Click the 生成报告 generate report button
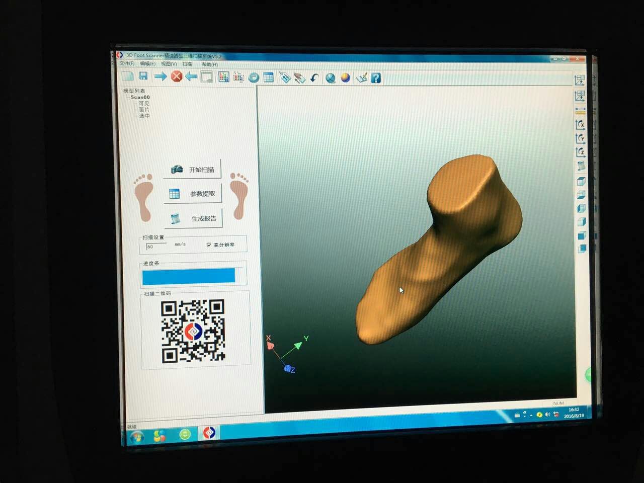 (x=193, y=218)
